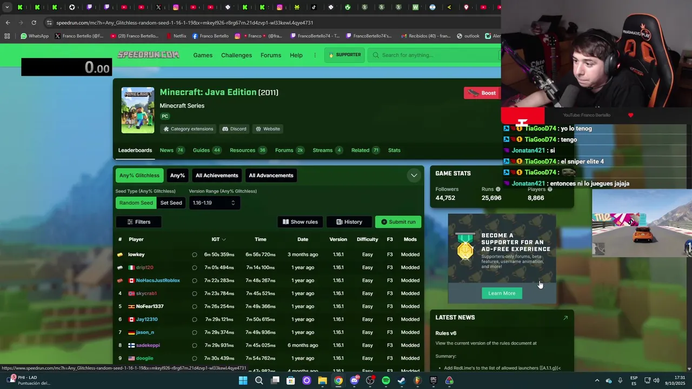Open the WhatsApp bookmark
The image size is (692, 389).
point(35,36)
